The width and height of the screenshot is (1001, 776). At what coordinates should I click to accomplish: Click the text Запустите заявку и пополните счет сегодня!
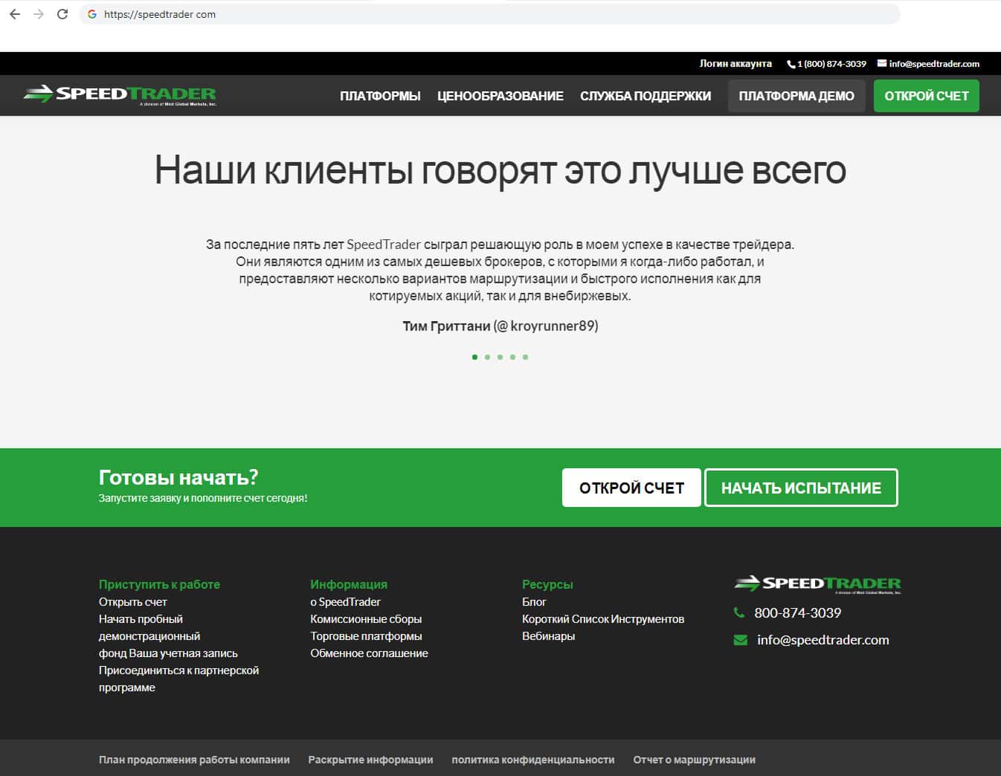click(203, 498)
